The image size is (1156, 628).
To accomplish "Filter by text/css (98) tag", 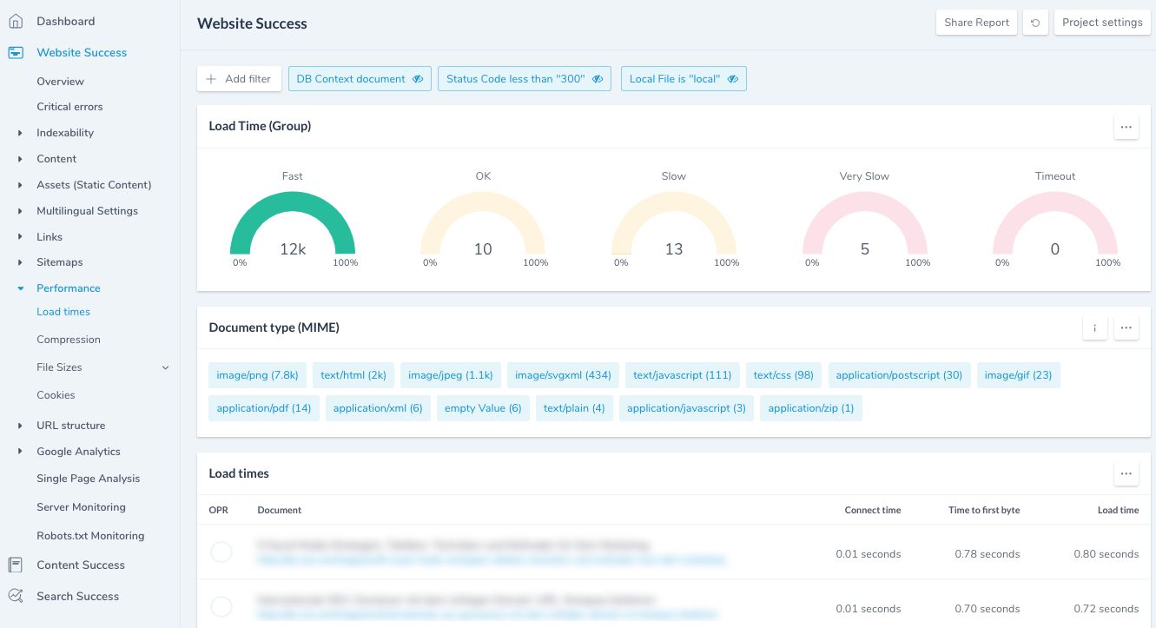I will (x=783, y=375).
